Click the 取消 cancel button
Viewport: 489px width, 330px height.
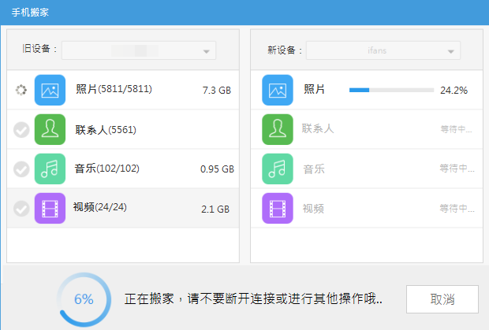point(442,299)
